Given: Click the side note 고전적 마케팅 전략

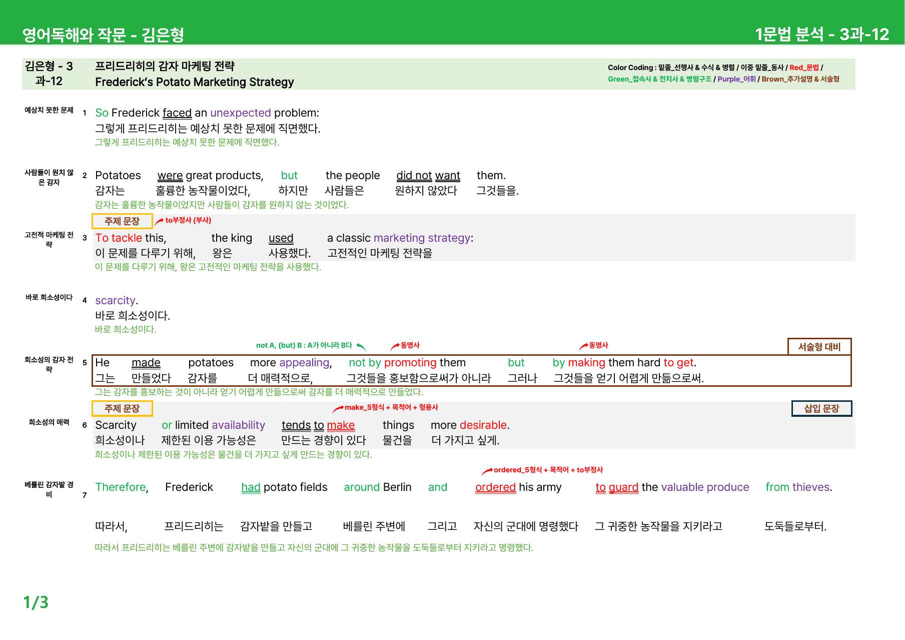Looking at the screenshot, I should [x=49, y=240].
